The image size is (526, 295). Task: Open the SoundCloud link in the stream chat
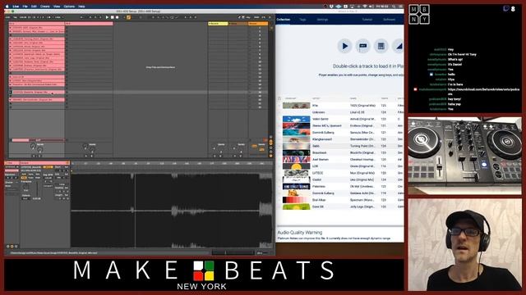tap(483, 91)
